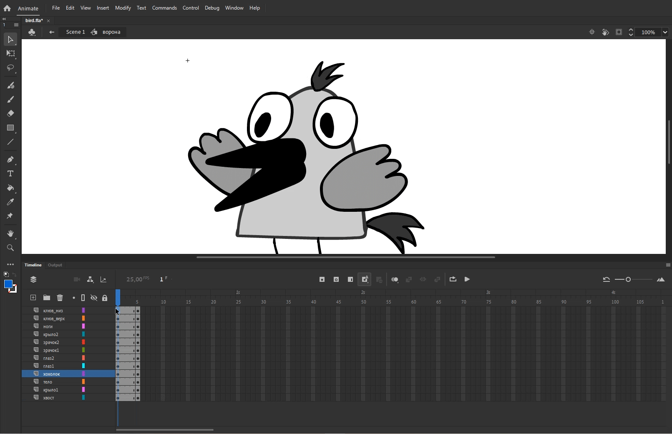Open the Timeline panel options menu

tap(668, 265)
